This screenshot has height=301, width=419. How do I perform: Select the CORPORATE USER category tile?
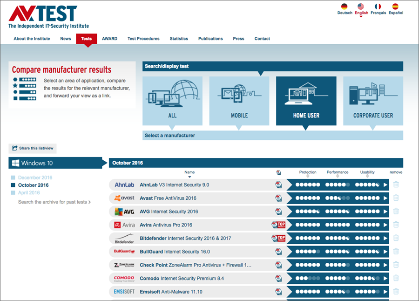(373, 101)
